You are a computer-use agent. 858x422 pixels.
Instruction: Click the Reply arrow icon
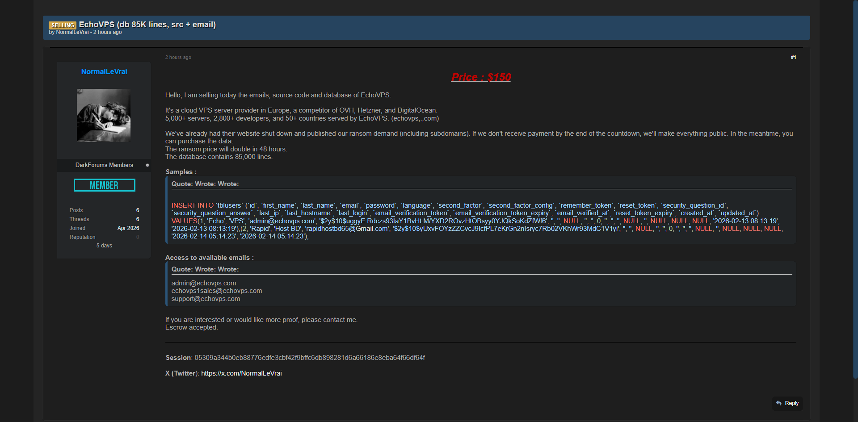(779, 403)
